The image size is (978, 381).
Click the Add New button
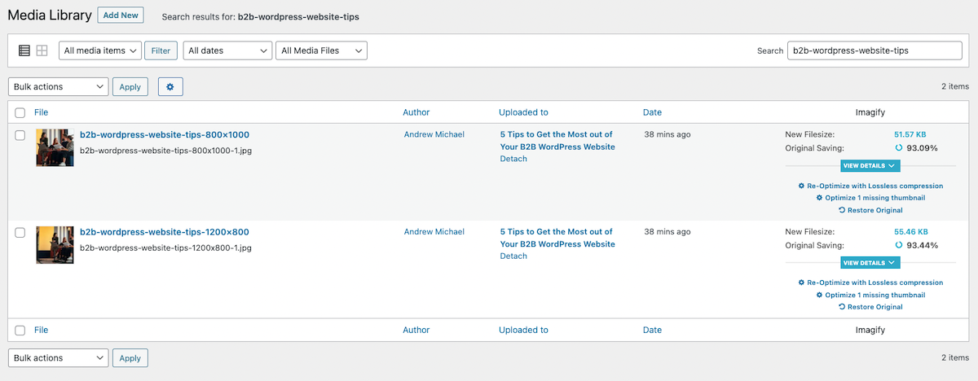[121, 15]
